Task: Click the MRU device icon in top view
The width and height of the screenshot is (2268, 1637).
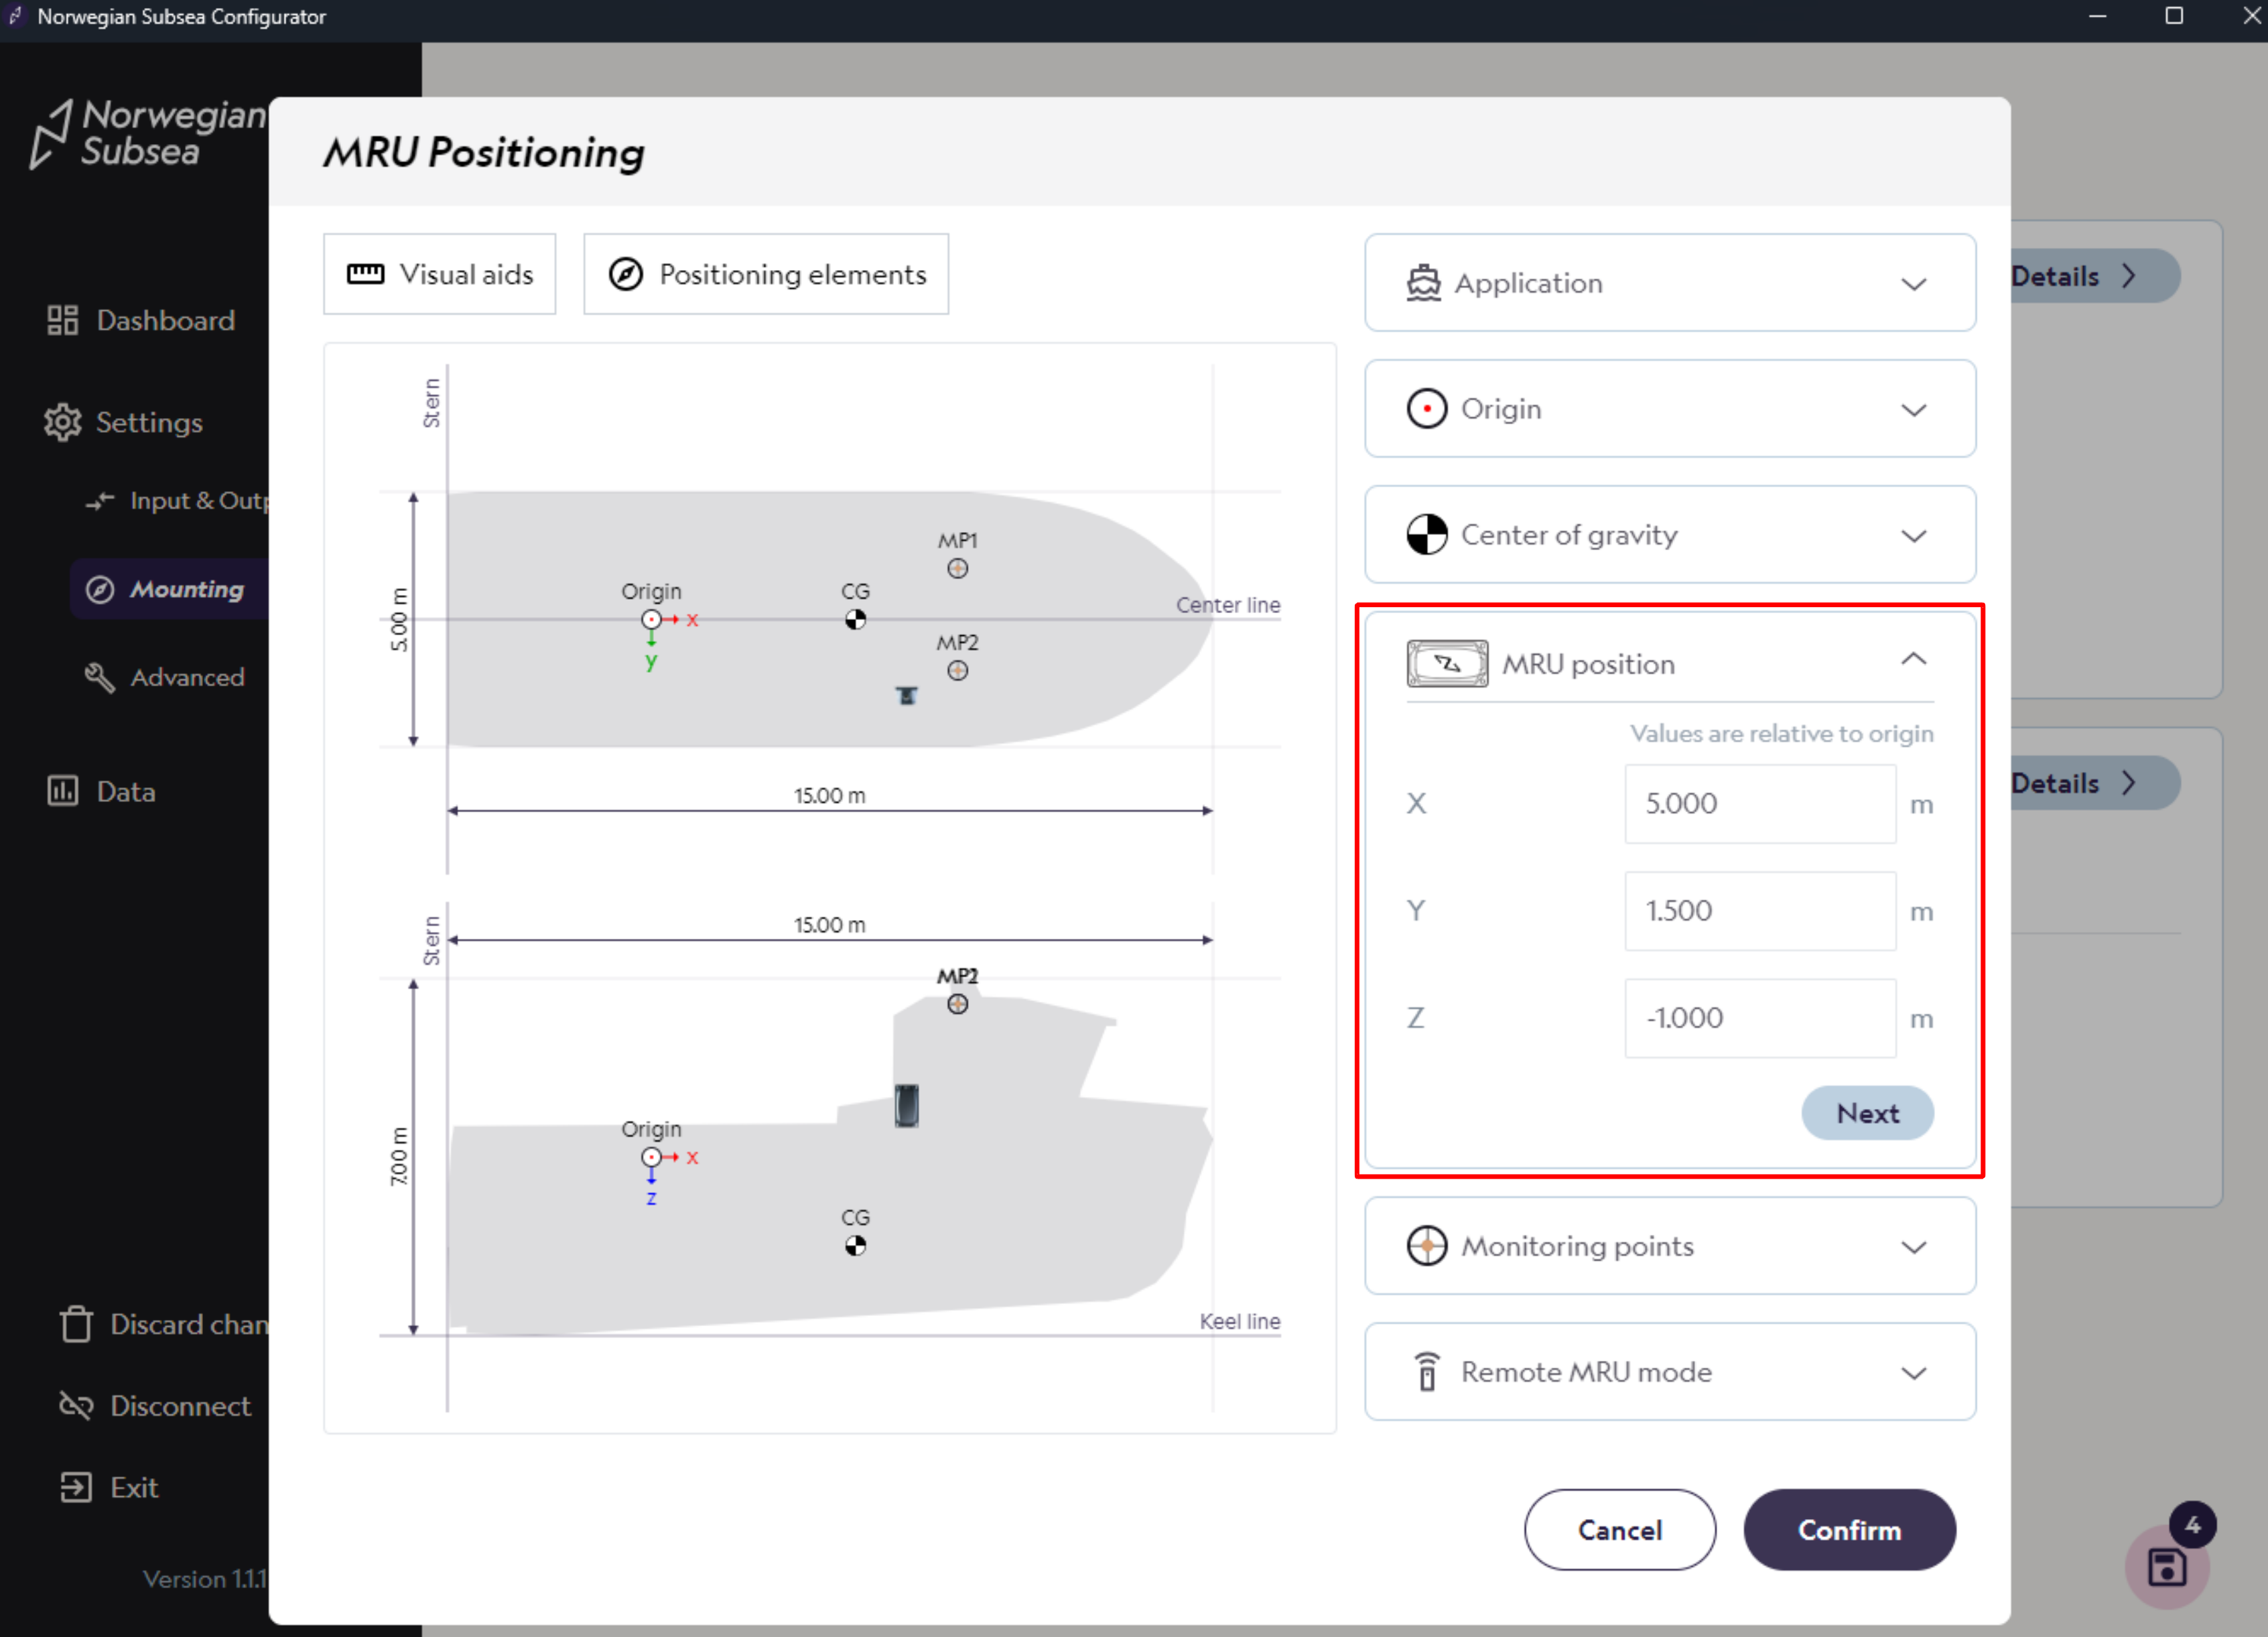Action: pos(906,695)
